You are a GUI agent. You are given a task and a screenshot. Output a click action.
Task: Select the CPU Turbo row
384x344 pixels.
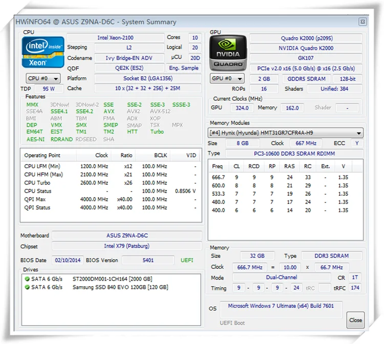[x=111, y=183]
